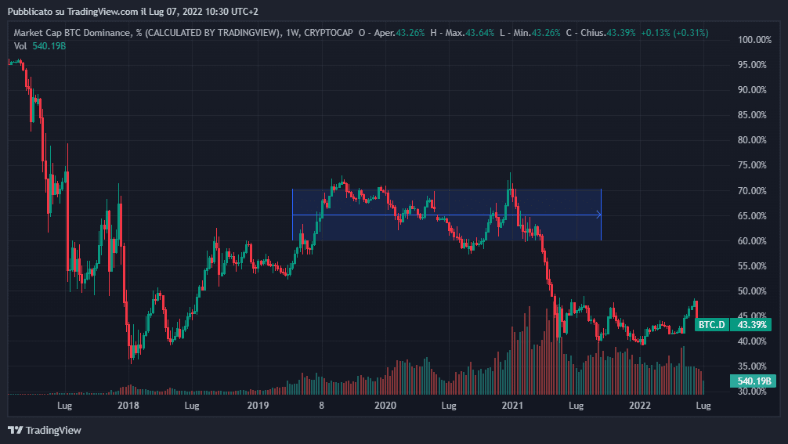This screenshot has width=788, height=444.
Task: Click the arrowhead on the blue horizontal line
Action: point(598,215)
